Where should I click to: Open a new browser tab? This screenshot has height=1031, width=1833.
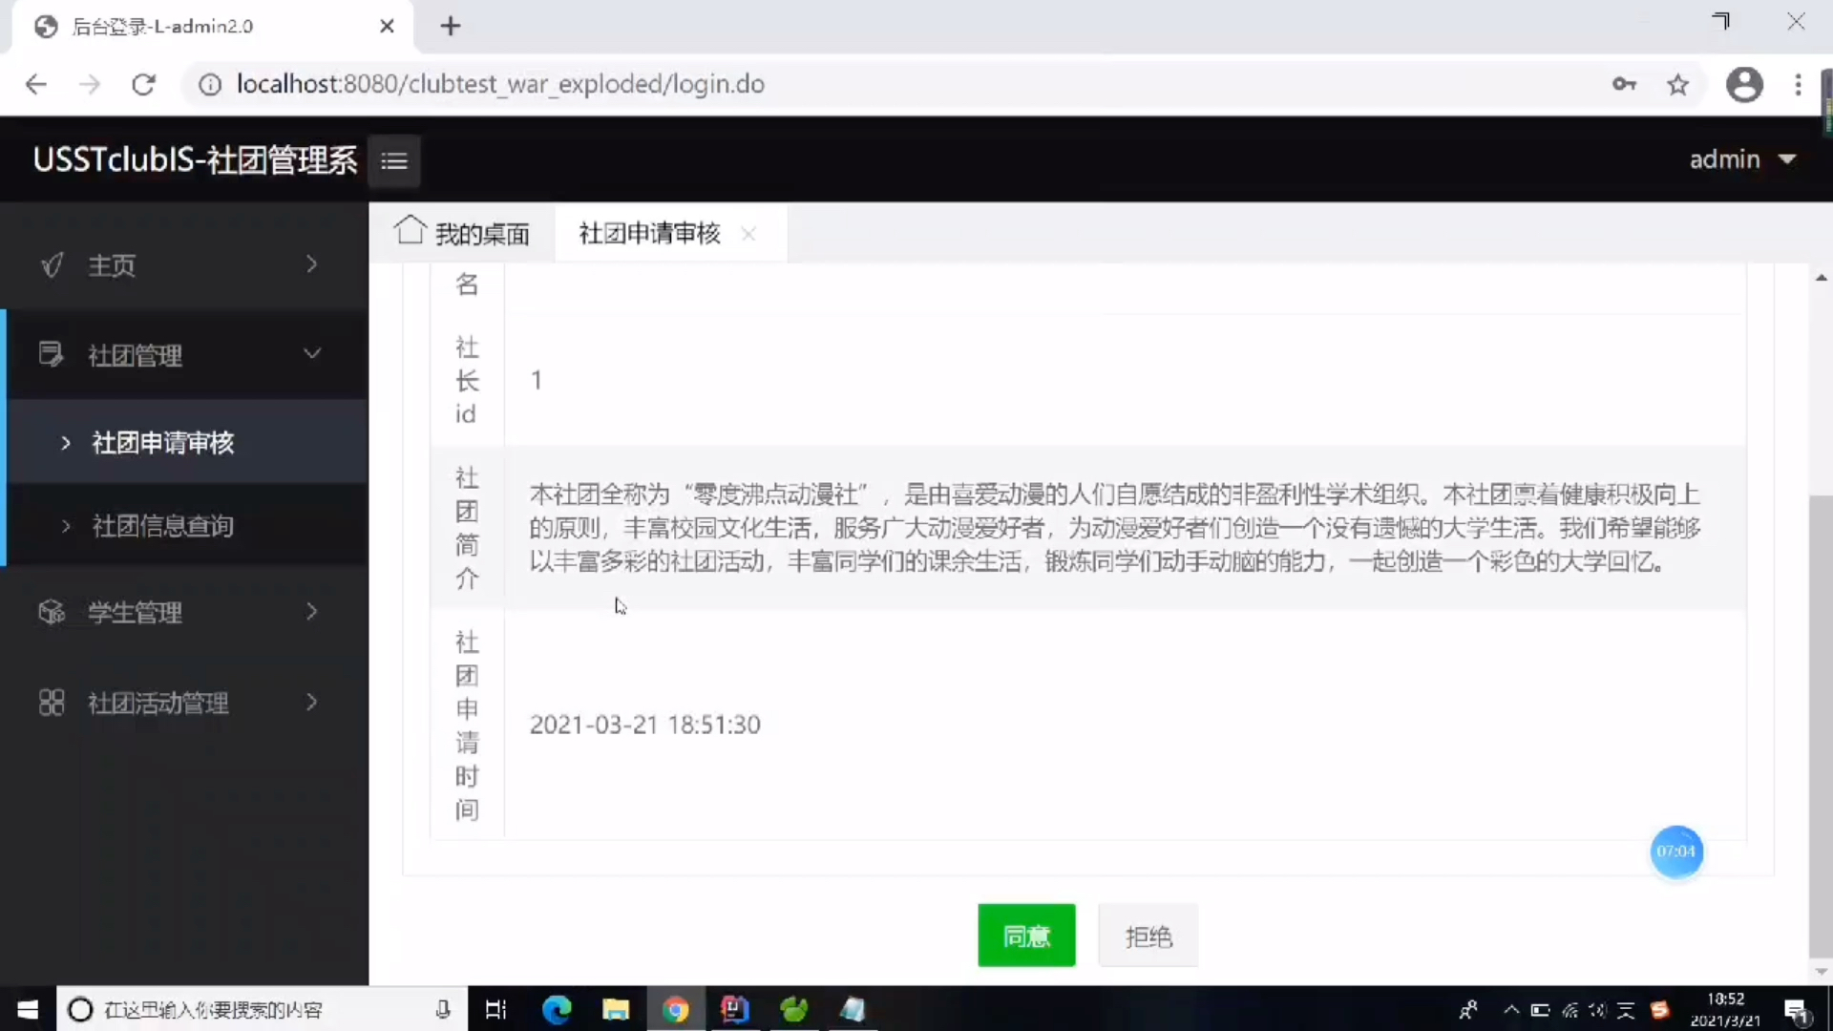click(x=451, y=26)
